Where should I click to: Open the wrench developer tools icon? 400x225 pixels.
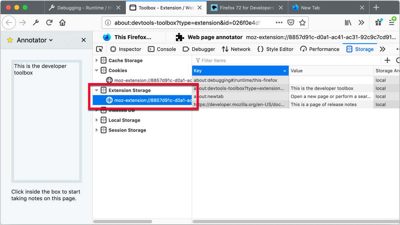(36, 23)
